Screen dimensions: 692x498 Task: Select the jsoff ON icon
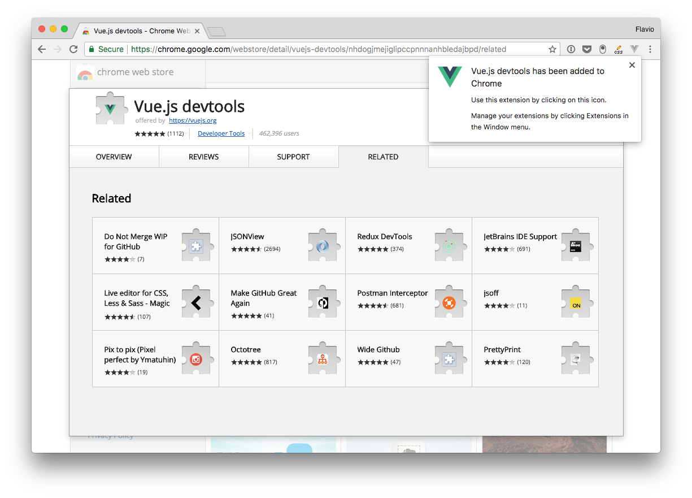pyautogui.click(x=576, y=302)
